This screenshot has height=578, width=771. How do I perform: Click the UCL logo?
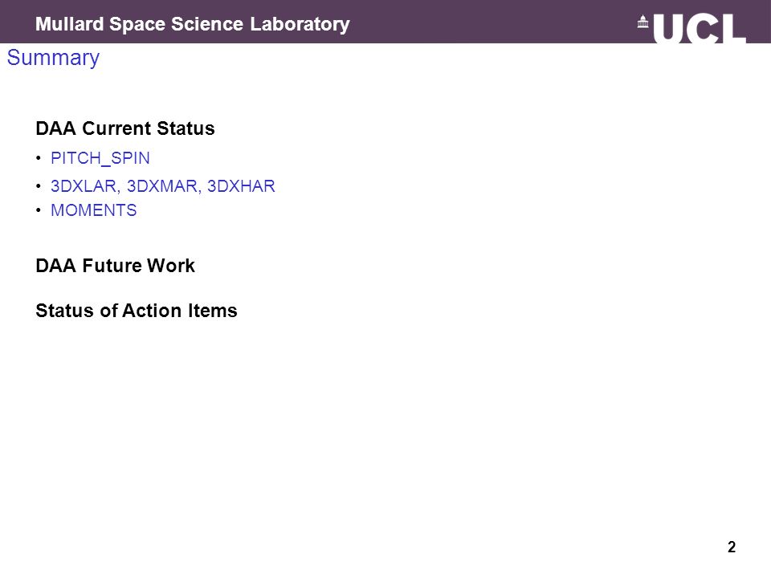(x=691, y=29)
